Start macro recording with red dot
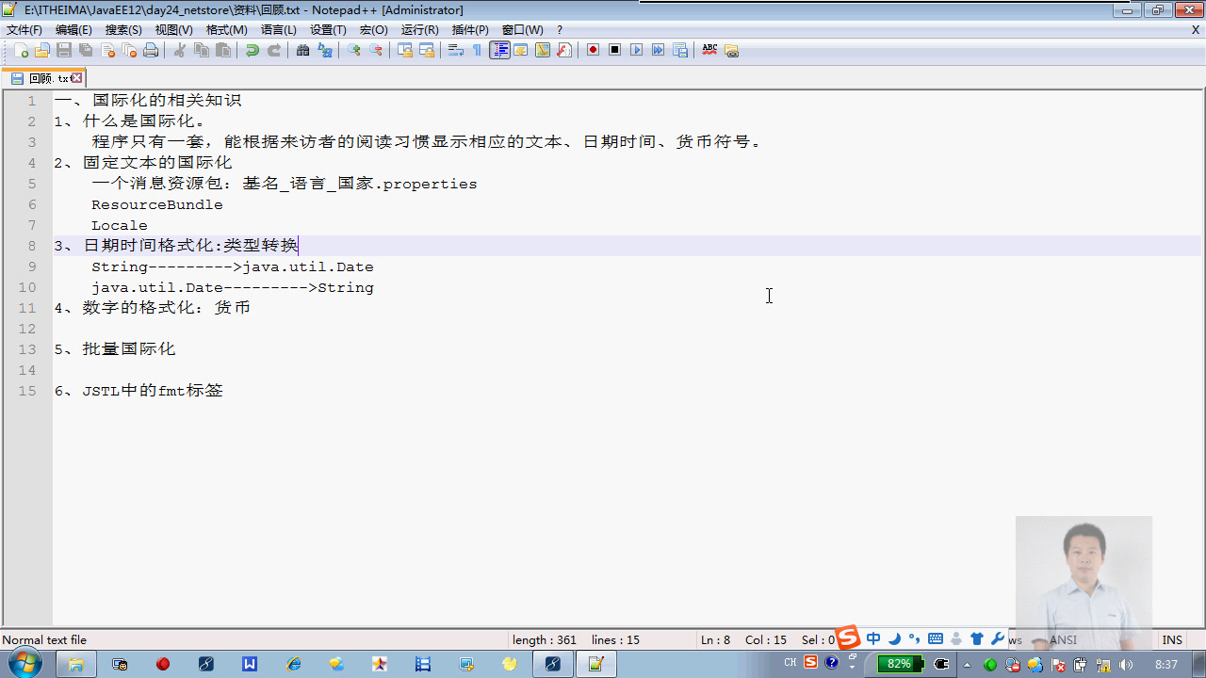 point(594,50)
